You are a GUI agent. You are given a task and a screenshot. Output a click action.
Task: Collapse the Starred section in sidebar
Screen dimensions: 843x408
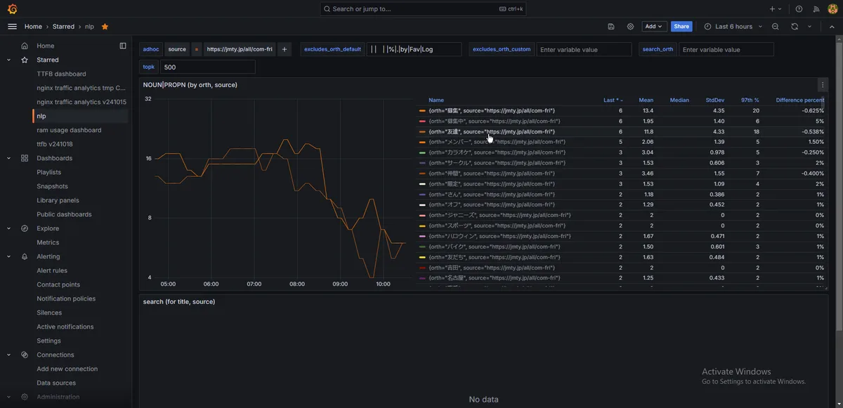click(9, 60)
